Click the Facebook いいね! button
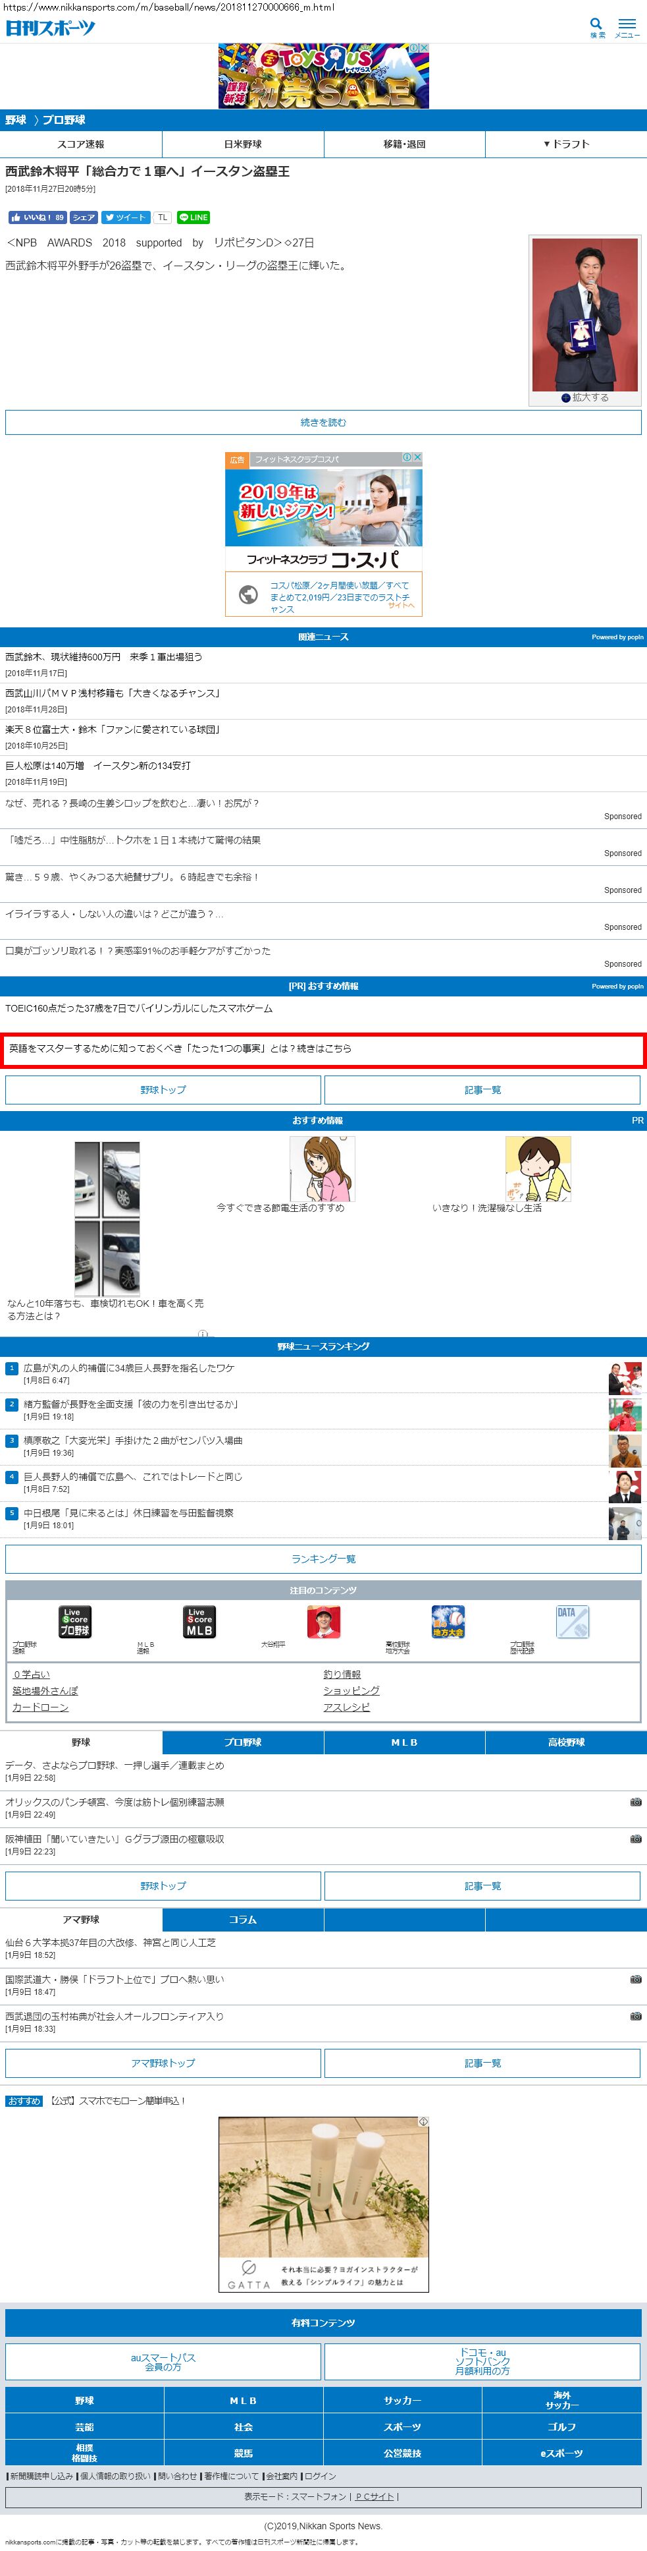This screenshot has height=2551, width=647. pos(37,217)
